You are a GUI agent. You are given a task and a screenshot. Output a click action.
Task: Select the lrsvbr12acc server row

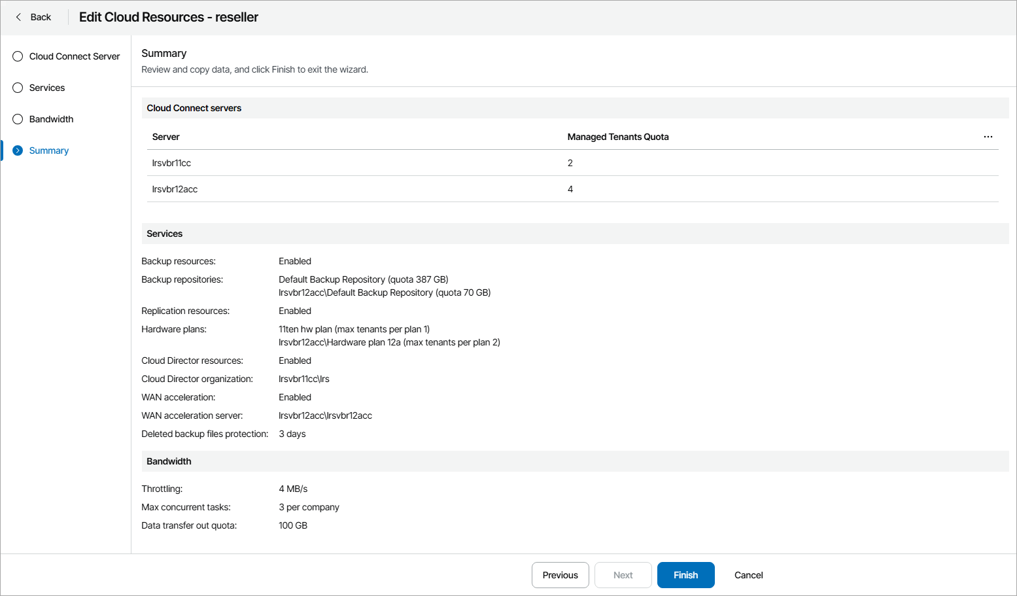click(175, 189)
